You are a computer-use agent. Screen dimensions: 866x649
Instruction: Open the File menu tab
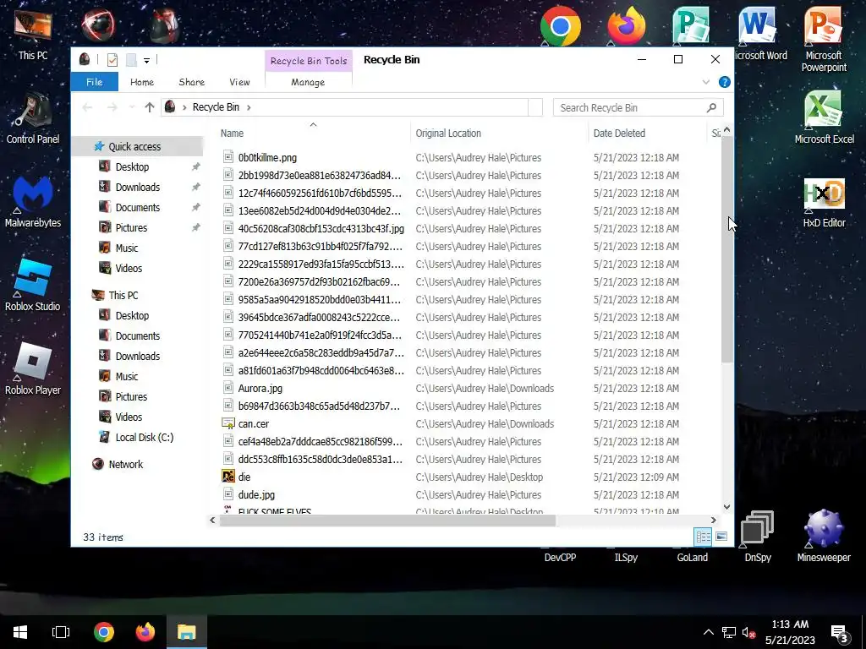point(95,82)
